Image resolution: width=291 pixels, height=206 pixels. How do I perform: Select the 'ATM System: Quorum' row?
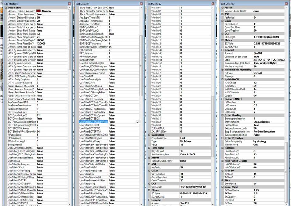pyautogui.click(x=38, y=63)
